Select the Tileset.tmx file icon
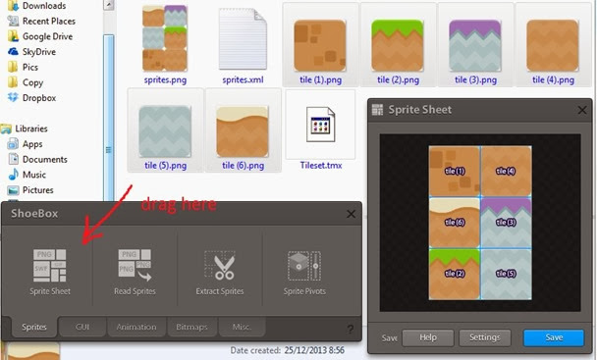 pos(320,125)
